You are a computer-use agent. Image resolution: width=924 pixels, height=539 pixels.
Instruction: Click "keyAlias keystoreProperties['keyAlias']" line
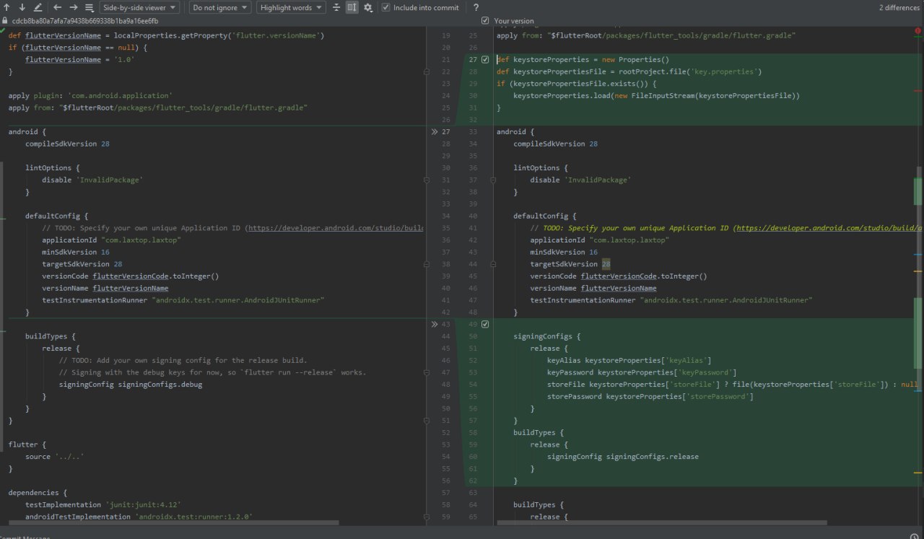click(629, 361)
